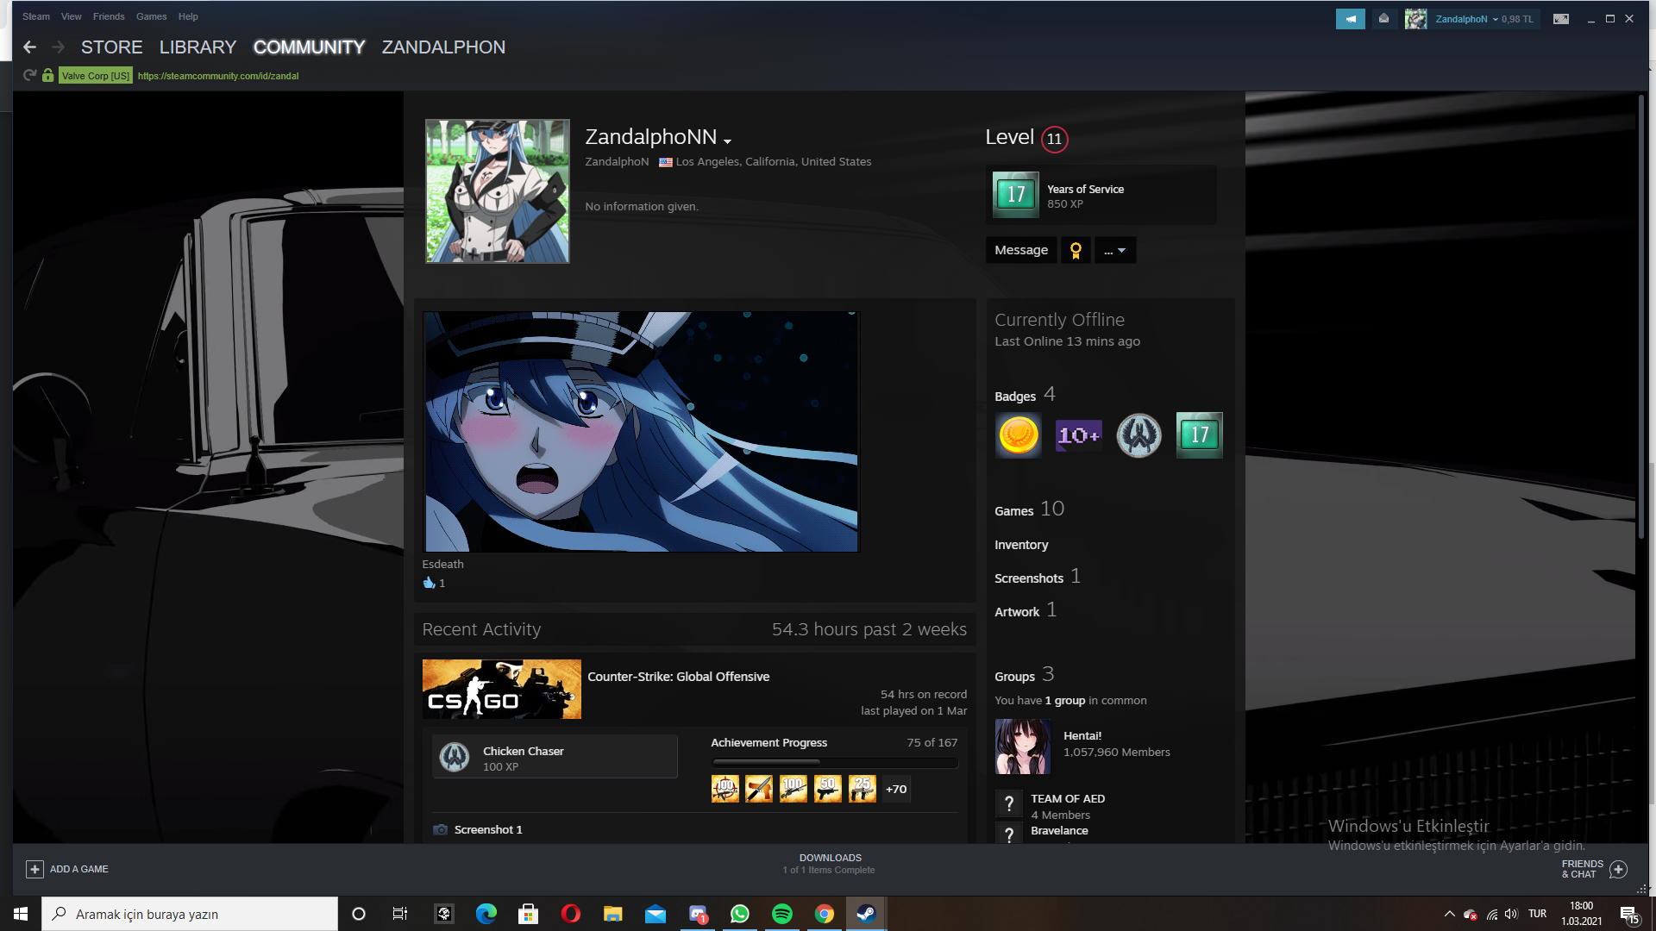Open the Bravelance group link

1059,830
